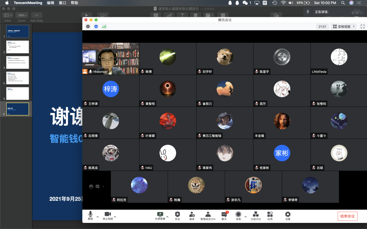Expand audio options arrow next to 静音

pyautogui.click(x=98, y=216)
